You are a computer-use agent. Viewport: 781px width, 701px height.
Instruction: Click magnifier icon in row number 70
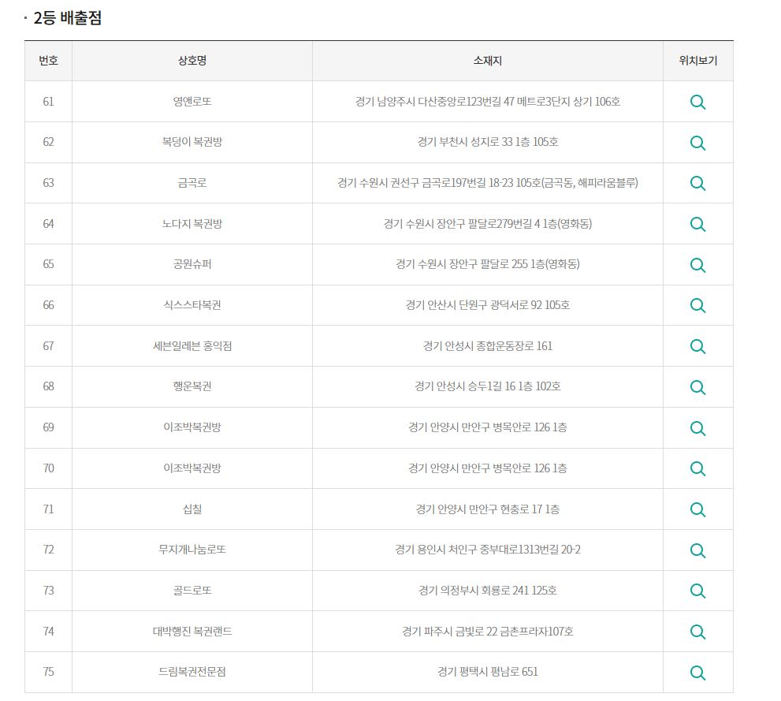[697, 468]
